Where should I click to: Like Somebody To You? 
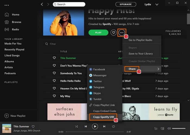tap(54, 73)
